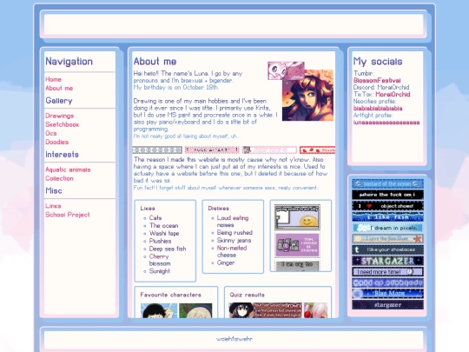Open the Artfight profile link
Viewport: 469px width, 352px height.
(x=386, y=123)
